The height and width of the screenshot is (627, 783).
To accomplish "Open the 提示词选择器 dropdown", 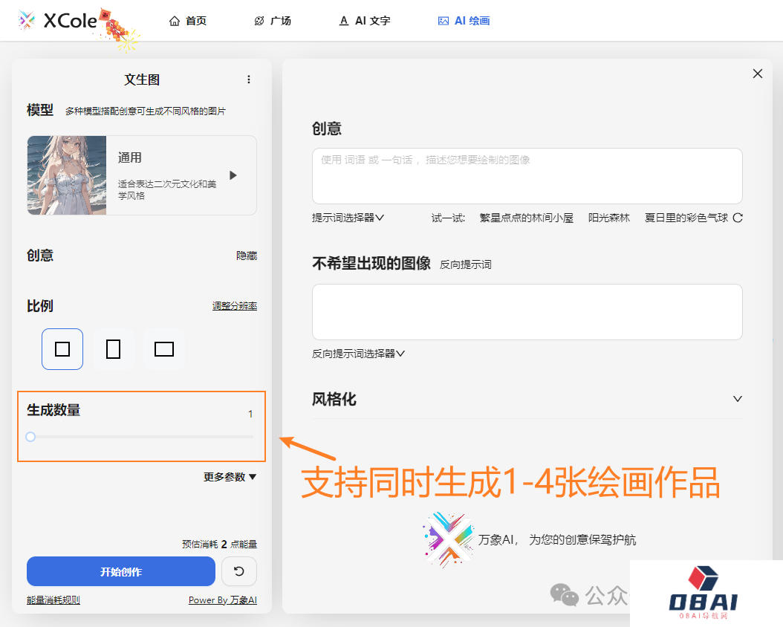I will point(348,218).
